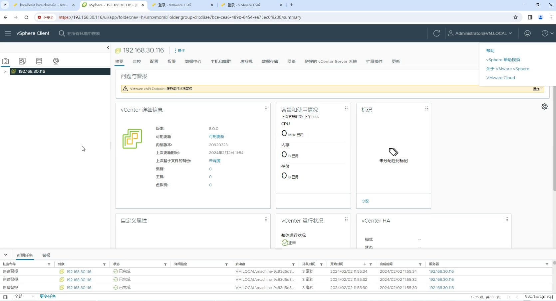Reload the page in browser
The width and height of the screenshot is (556, 301).
[x=26, y=17]
